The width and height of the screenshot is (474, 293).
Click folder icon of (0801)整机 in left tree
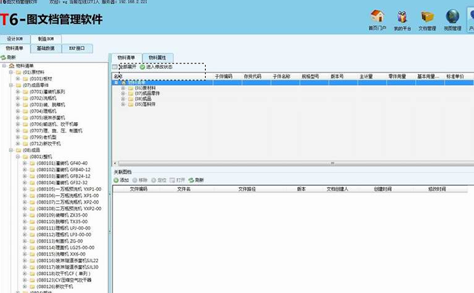coord(26,157)
